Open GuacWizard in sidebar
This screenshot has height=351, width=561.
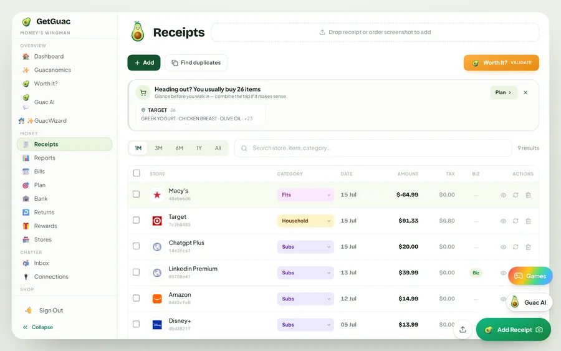[42, 120]
